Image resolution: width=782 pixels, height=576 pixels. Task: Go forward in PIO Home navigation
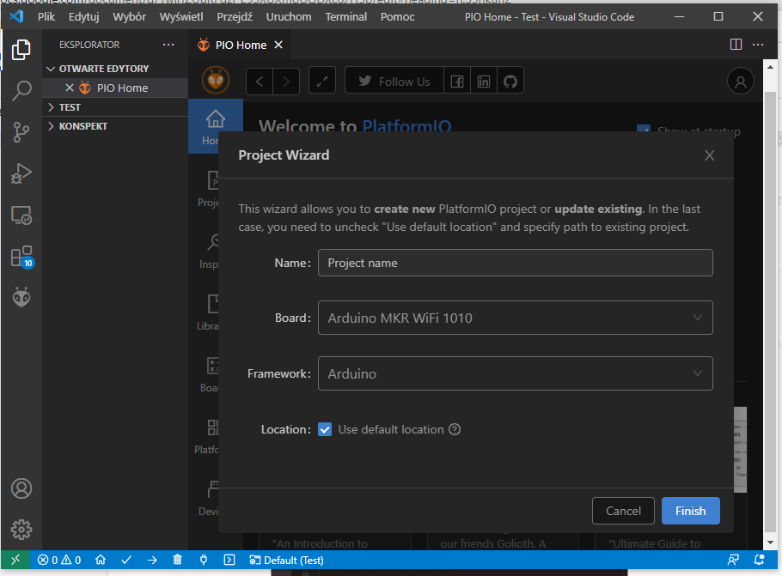[x=286, y=82]
